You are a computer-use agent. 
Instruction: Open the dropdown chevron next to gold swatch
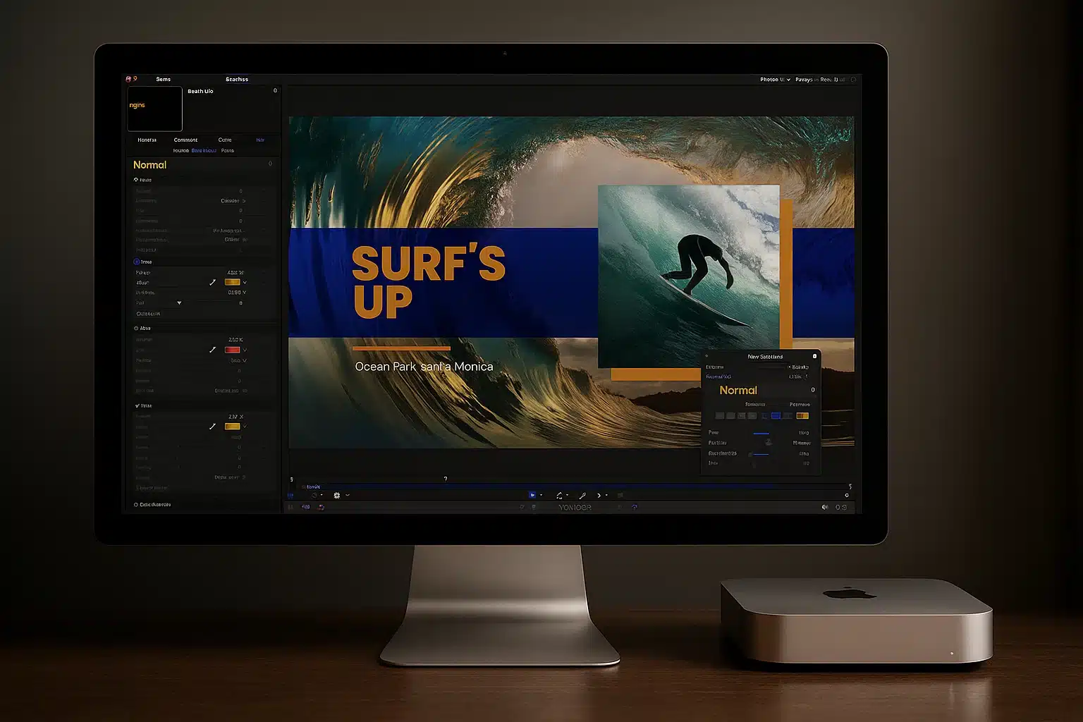[245, 282]
